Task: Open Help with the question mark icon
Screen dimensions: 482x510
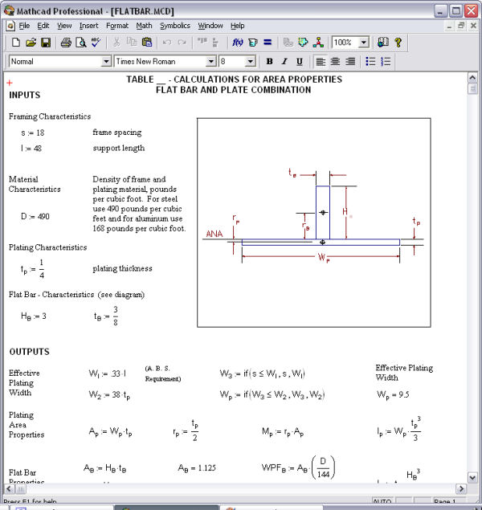Action: click(x=398, y=43)
